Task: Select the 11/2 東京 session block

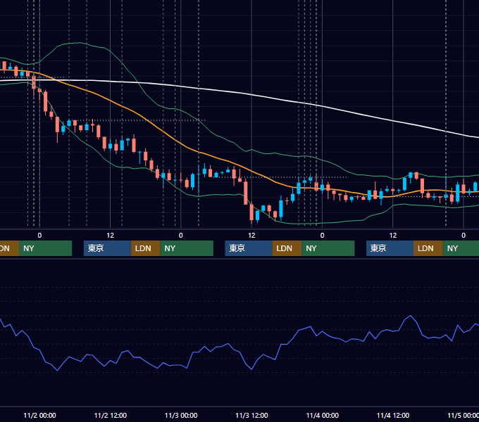Action: 107,248
